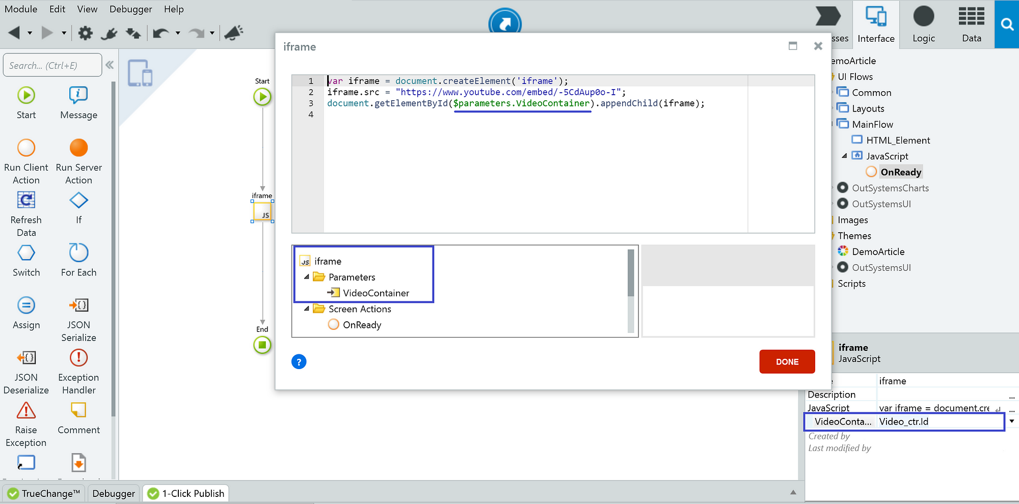Click the mobile/tablet preview icon
This screenshot has width=1019, height=504.
pos(140,73)
